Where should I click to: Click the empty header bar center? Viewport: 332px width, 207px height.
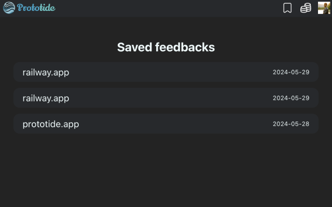click(x=166, y=8)
